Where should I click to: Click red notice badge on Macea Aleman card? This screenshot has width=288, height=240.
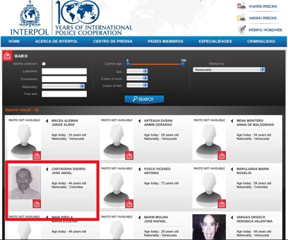(36, 156)
